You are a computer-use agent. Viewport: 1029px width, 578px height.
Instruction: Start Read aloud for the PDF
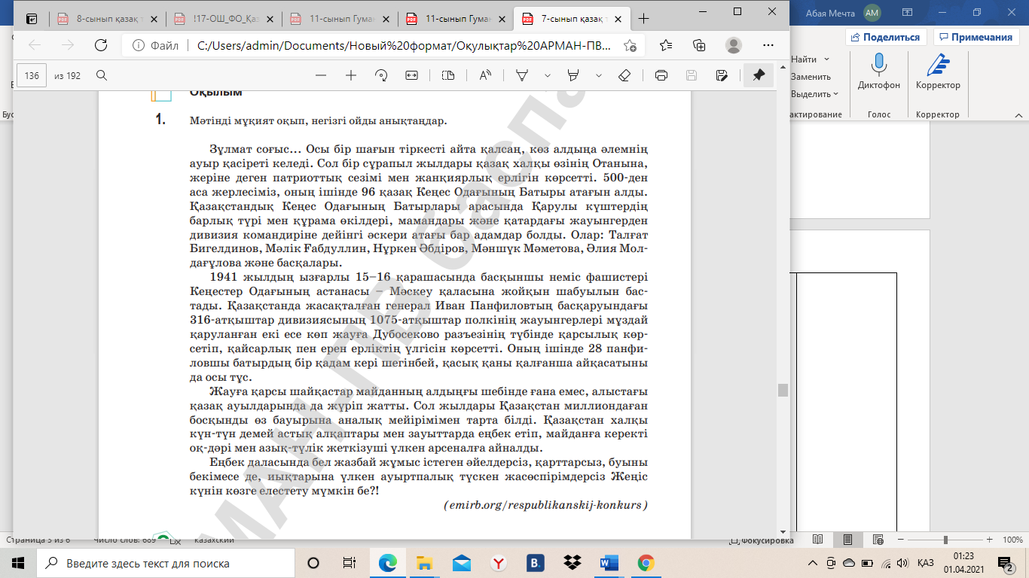(485, 75)
